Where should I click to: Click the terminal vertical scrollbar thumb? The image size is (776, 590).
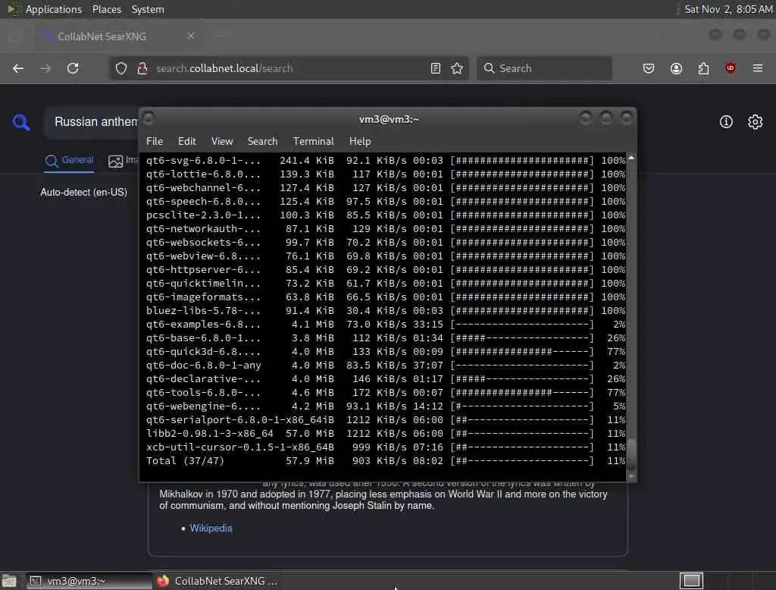[631, 453]
